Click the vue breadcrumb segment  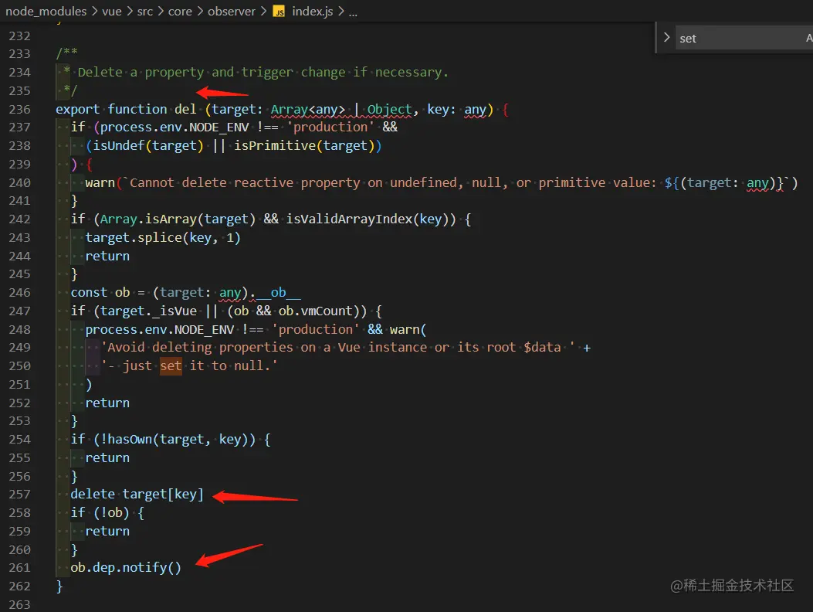(111, 11)
